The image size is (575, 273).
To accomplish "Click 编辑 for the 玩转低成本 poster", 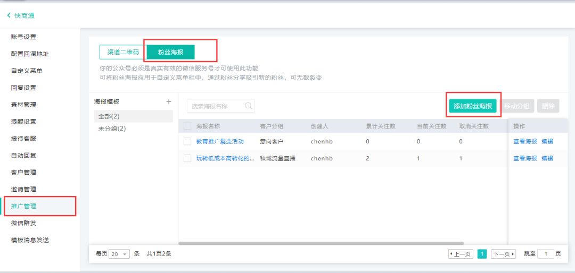I will pos(547,158).
